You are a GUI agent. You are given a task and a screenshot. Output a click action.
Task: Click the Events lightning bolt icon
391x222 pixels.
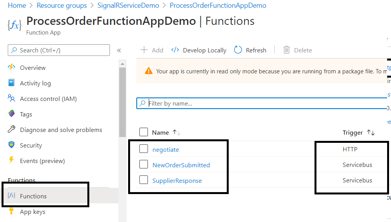(12, 160)
